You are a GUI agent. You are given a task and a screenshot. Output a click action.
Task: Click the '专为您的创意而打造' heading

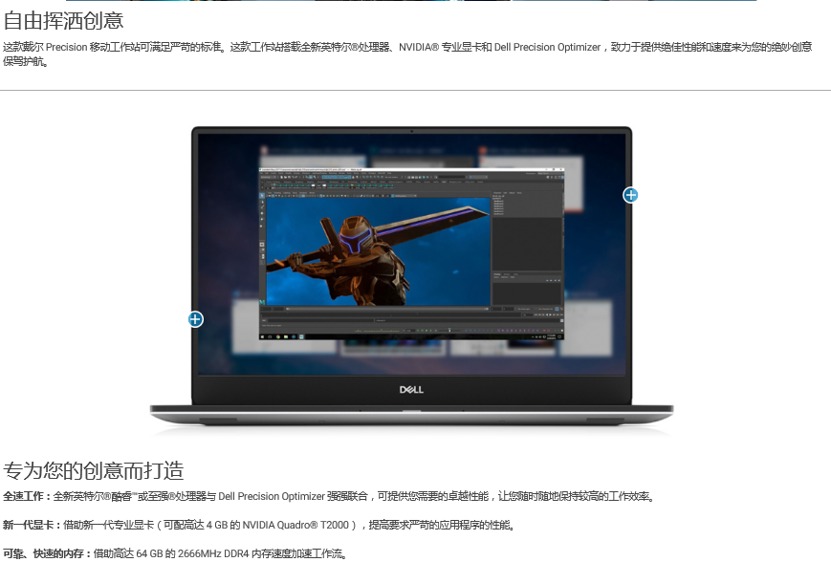(93, 471)
